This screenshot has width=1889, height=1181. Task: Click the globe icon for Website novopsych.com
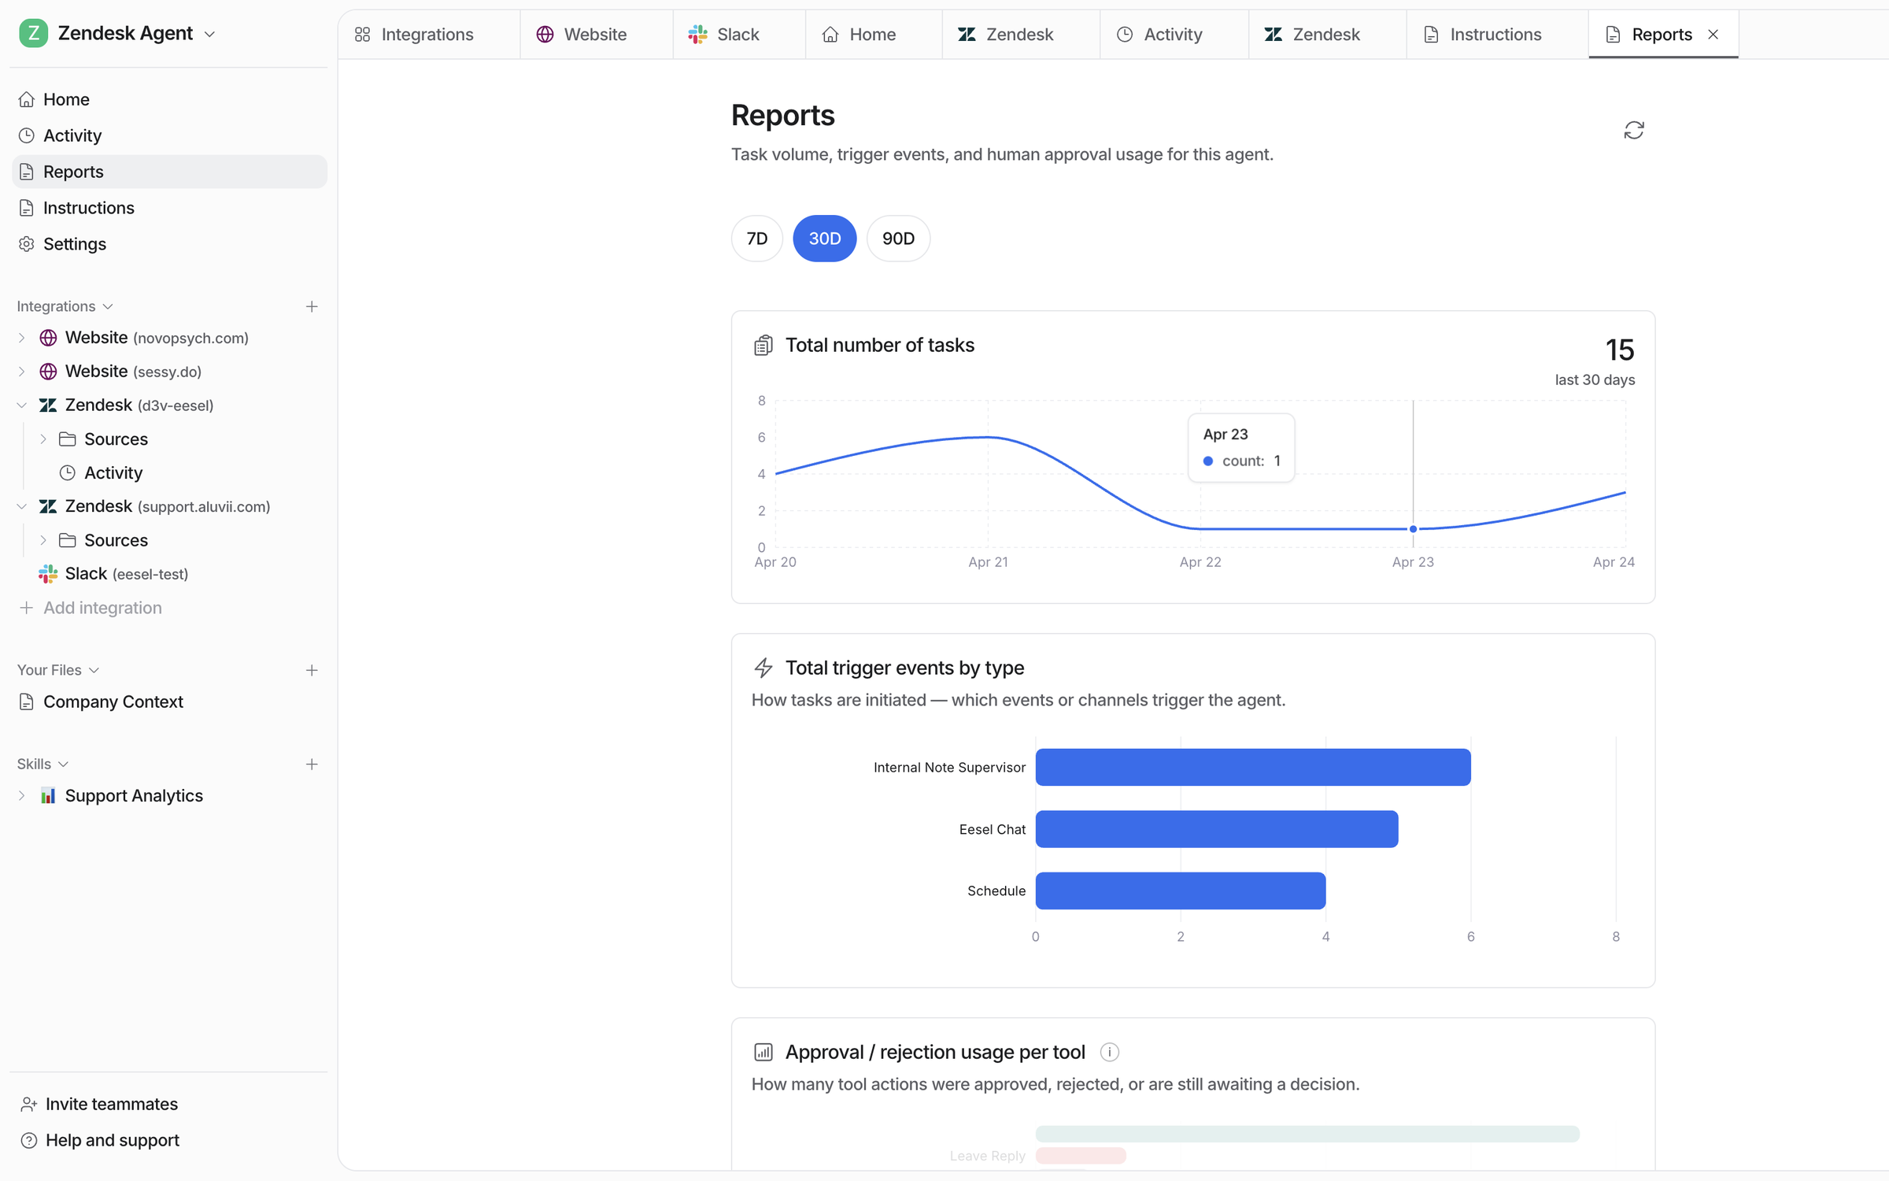[x=48, y=338]
